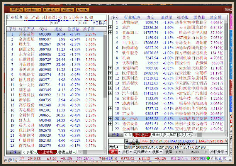Expand the 医疗服务 industry row
The image size is (236, 166).
click(x=110, y=73)
